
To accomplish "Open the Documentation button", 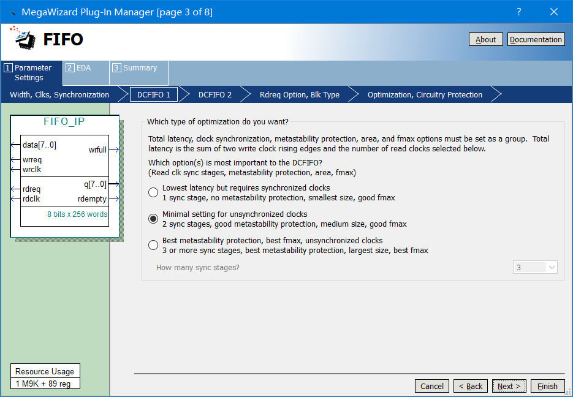I will coord(536,39).
